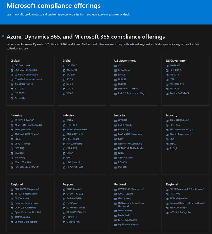Click the book icon beside FERPA
This screenshot has height=234, width=212.
tap(64, 121)
